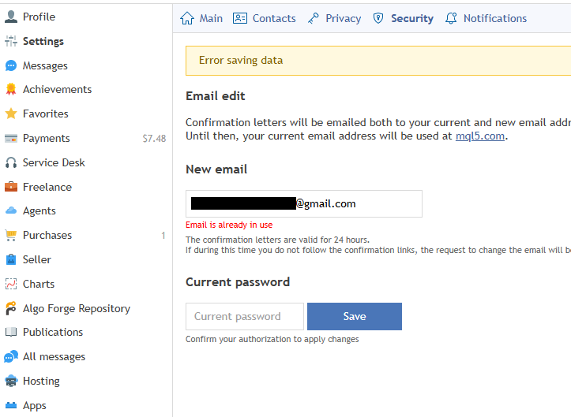
Task: Click the Algo Forge Repository icon
Action: point(11,308)
